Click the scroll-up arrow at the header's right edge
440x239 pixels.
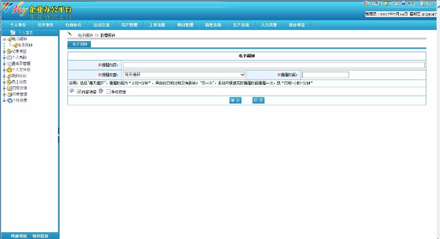439,7
